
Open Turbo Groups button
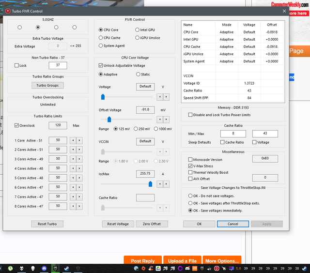pos(47,85)
